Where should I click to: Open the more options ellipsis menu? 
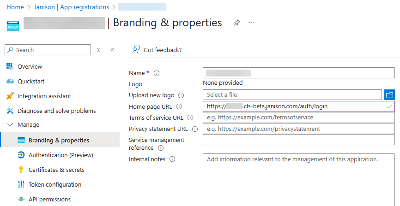point(252,23)
